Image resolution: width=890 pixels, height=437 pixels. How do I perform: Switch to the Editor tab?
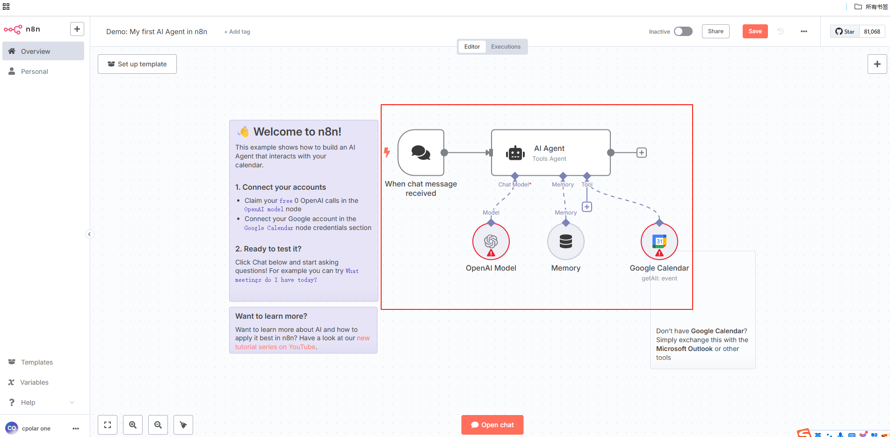click(472, 47)
